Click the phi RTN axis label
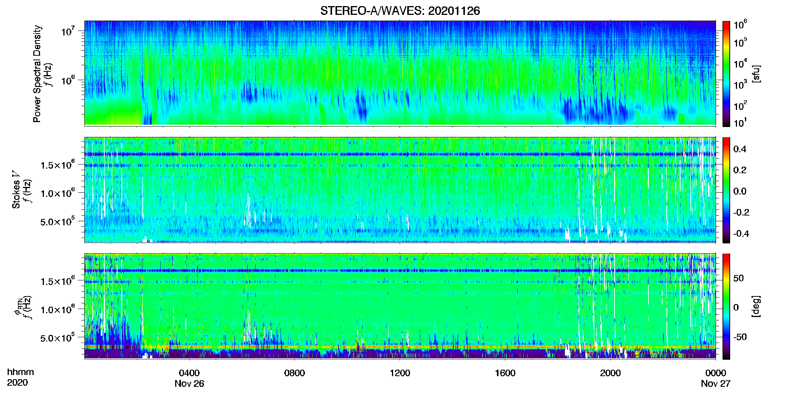 [18, 307]
